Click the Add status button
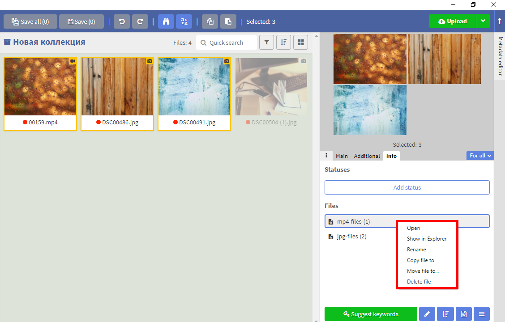 click(x=407, y=187)
